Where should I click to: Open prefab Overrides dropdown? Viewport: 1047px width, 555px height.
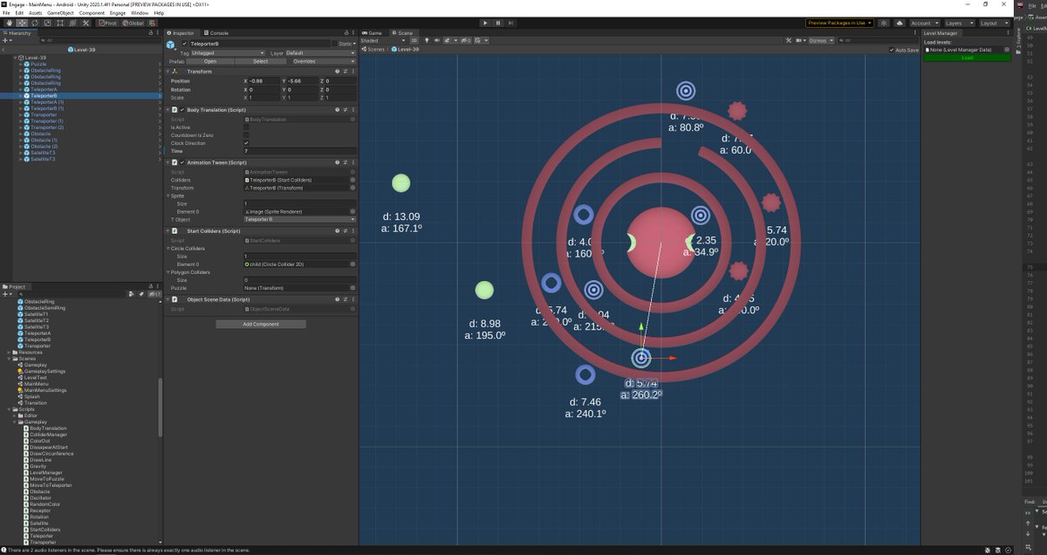[323, 61]
